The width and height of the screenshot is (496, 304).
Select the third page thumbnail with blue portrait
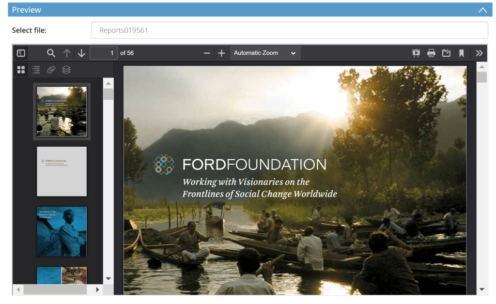pyautogui.click(x=62, y=232)
